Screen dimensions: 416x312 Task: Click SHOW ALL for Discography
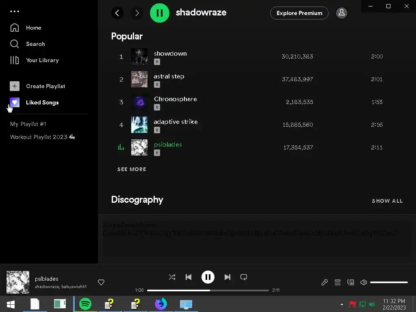click(x=387, y=201)
